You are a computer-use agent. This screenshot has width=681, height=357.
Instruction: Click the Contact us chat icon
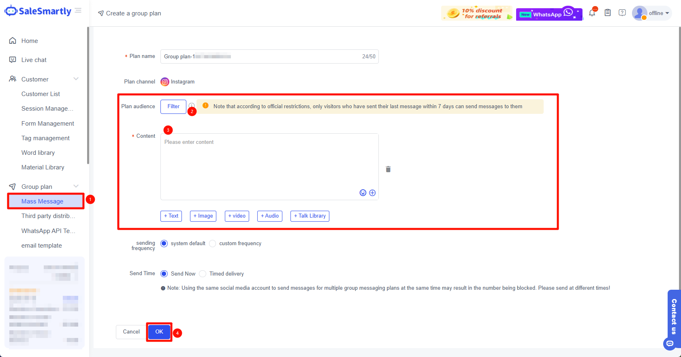[670, 343]
